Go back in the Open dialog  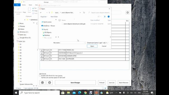[41, 13]
